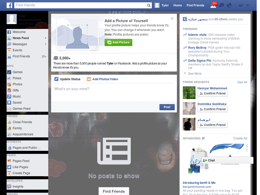Open the messages icon in top bar

tap(221, 6)
